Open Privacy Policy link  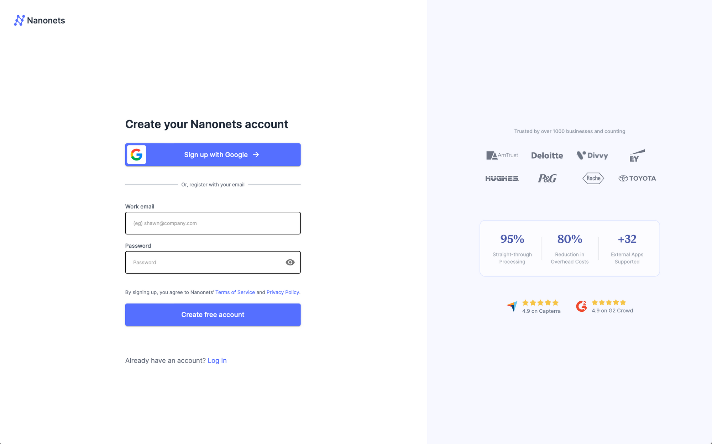(283, 292)
